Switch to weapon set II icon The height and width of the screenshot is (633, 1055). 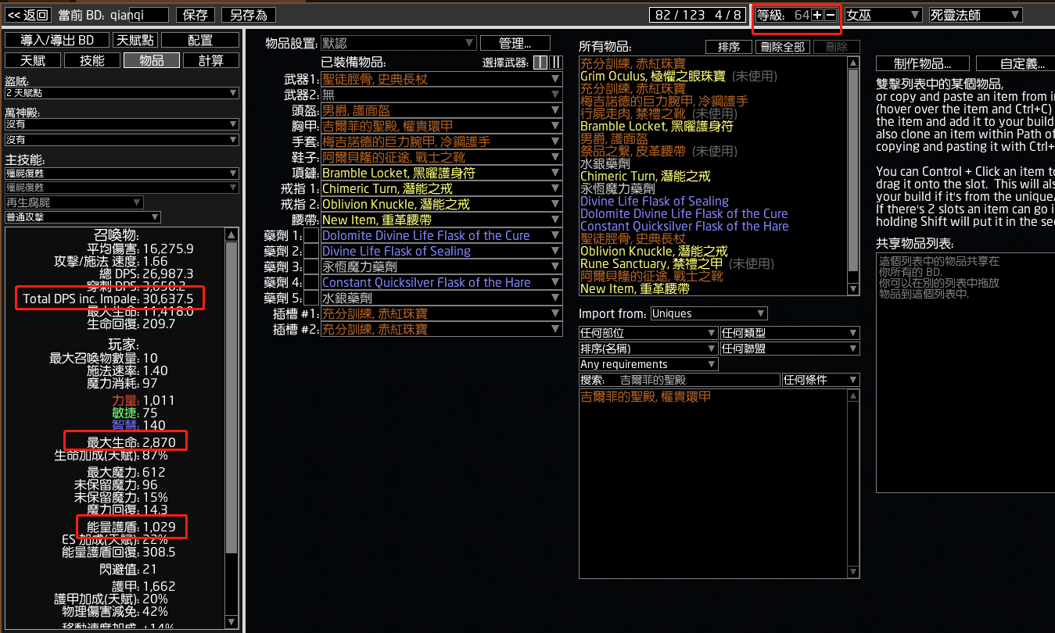click(x=556, y=63)
